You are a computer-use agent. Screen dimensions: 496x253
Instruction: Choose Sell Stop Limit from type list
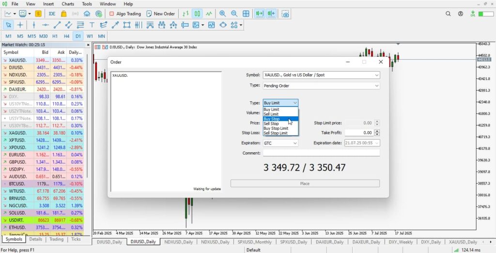pos(275,133)
